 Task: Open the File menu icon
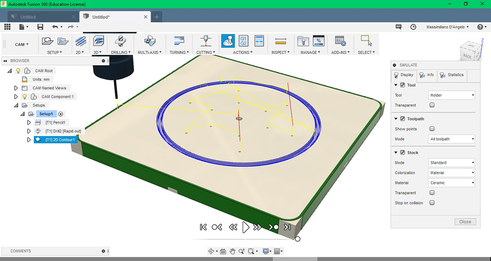(24, 27)
